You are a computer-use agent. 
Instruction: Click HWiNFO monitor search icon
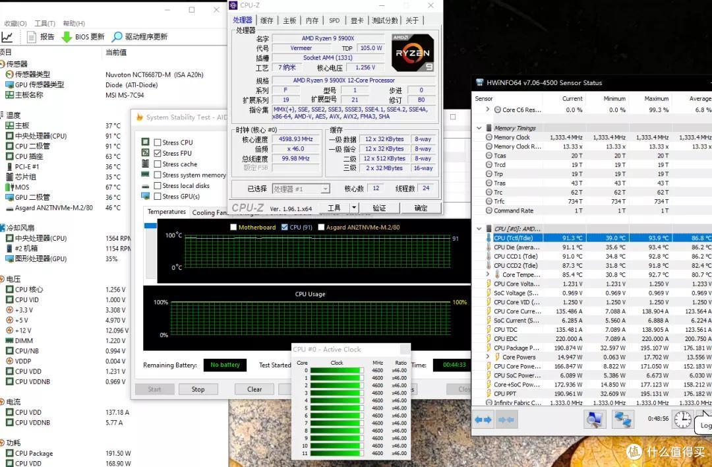[595, 419]
